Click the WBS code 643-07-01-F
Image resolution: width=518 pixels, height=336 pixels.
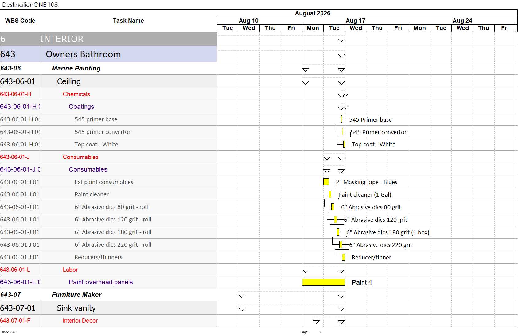coord(15,321)
